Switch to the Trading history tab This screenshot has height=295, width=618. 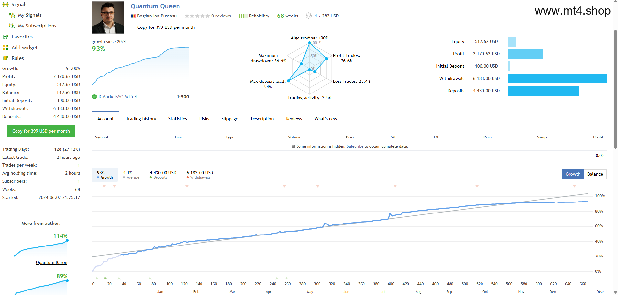coord(141,119)
